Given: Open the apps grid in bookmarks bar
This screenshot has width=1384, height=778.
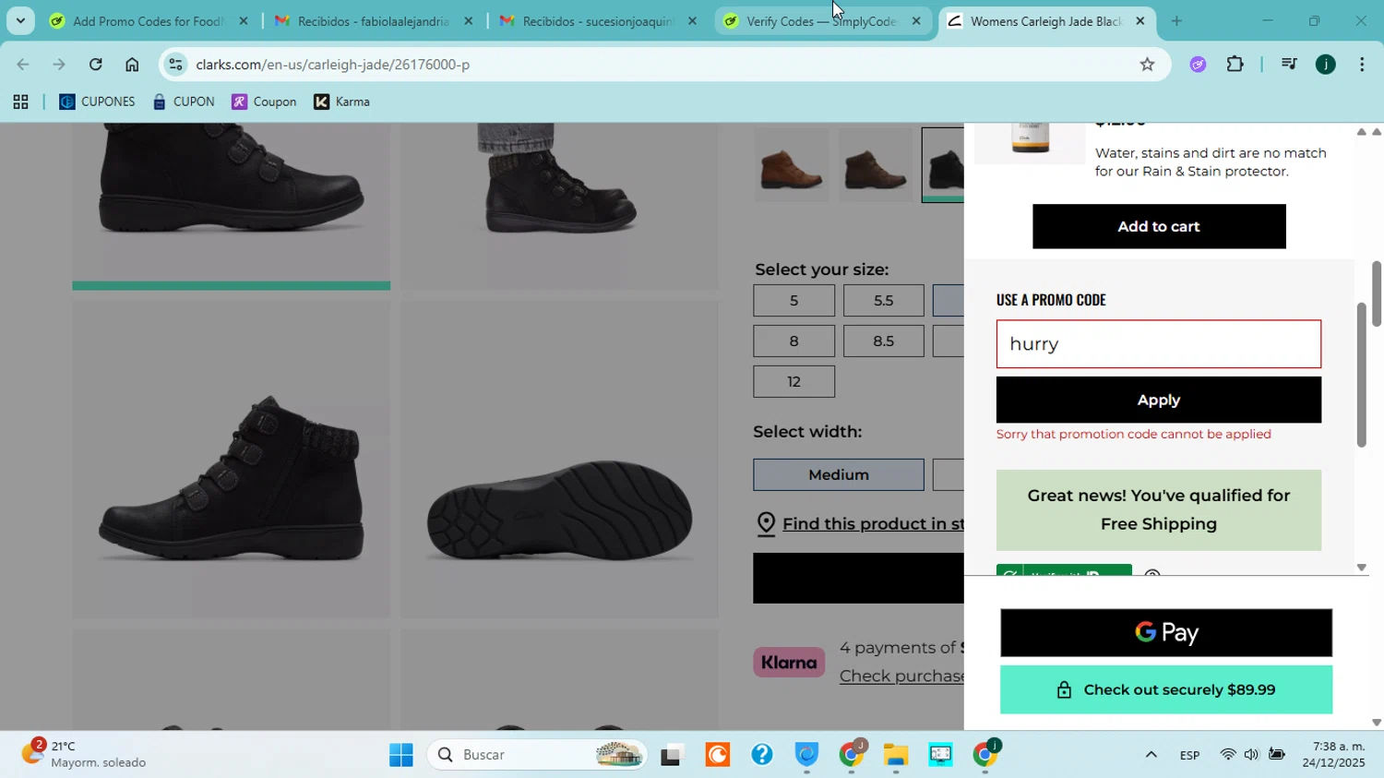Looking at the screenshot, I should (x=20, y=102).
